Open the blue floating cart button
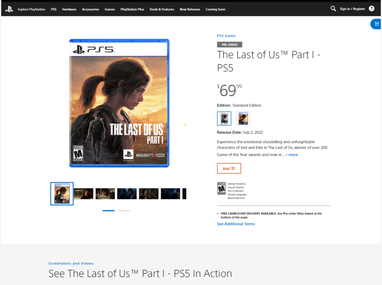This screenshot has height=285, width=382. pyautogui.click(x=376, y=24)
